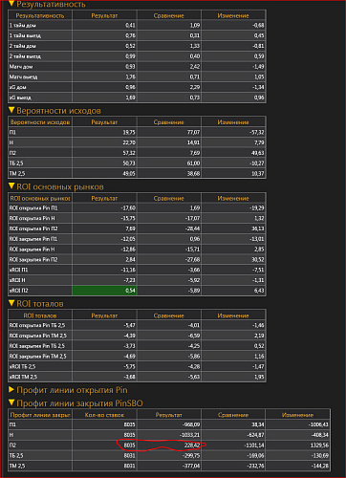The width and height of the screenshot is (346, 478).
Task: Click the -299,75 result cell for ТБ 2,5
Action: pos(169,455)
